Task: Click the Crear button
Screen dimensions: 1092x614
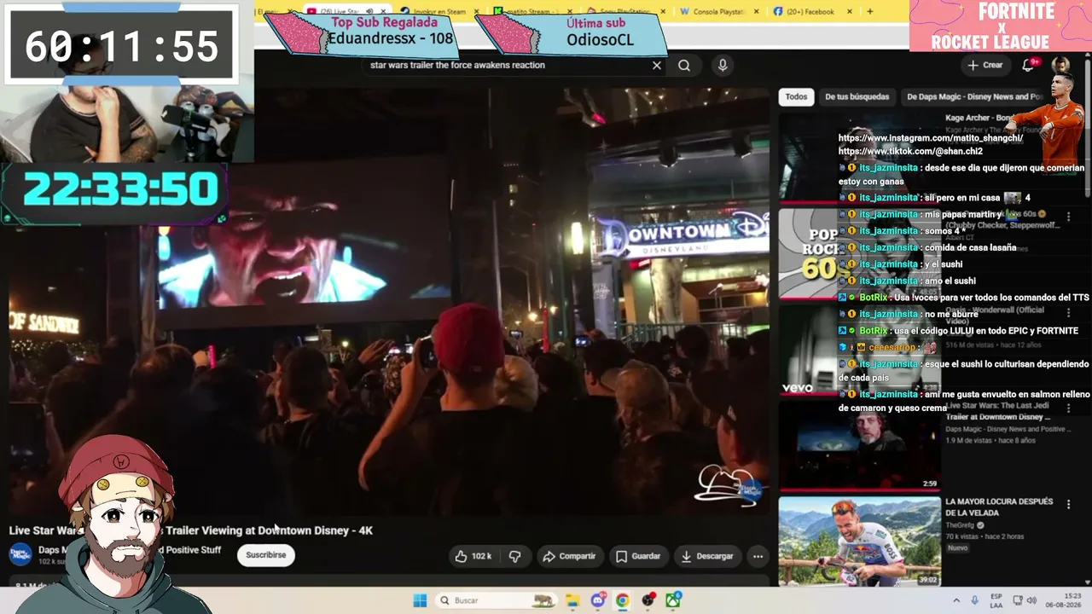Action: (x=985, y=65)
